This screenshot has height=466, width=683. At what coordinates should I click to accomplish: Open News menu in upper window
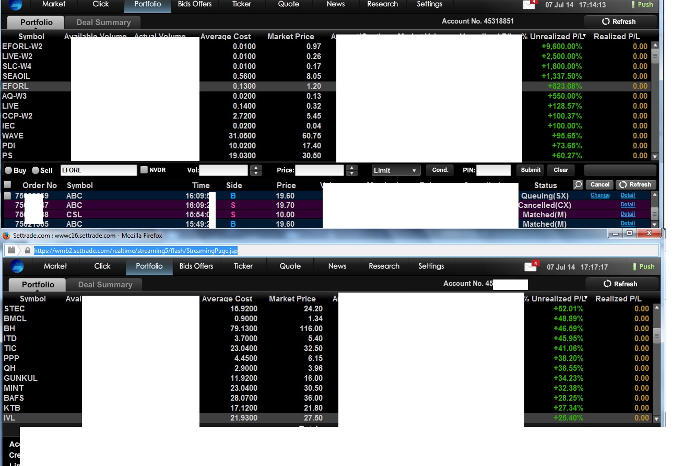pos(336,4)
